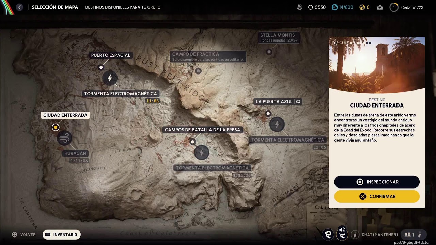The height and width of the screenshot is (245, 436).
Task: Confirm the Ciudad Enterrada destination
Action: pyautogui.click(x=377, y=196)
